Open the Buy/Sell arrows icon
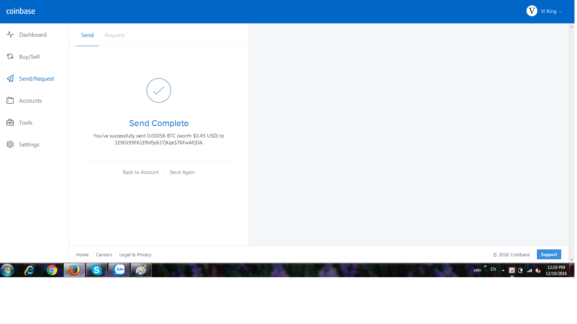The height and width of the screenshot is (324, 577). [x=10, y=57]
